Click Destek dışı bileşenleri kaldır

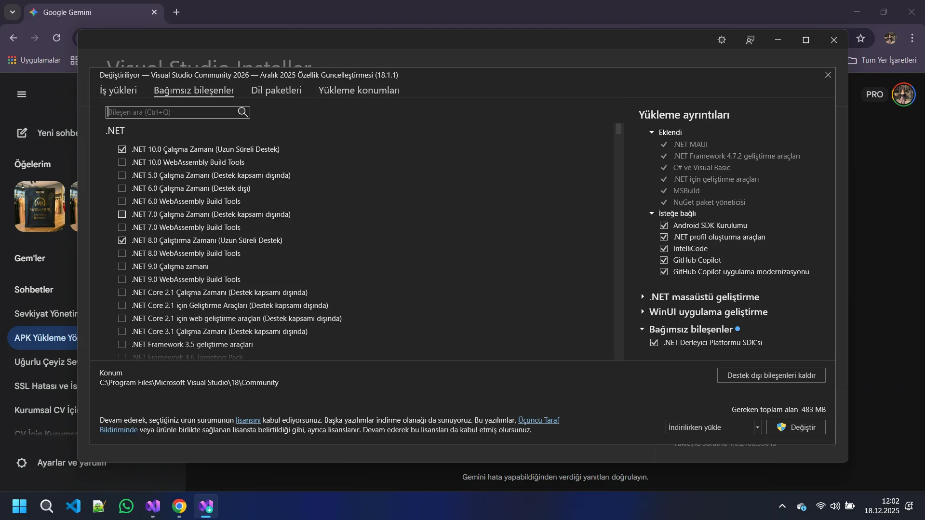(771, 375)
